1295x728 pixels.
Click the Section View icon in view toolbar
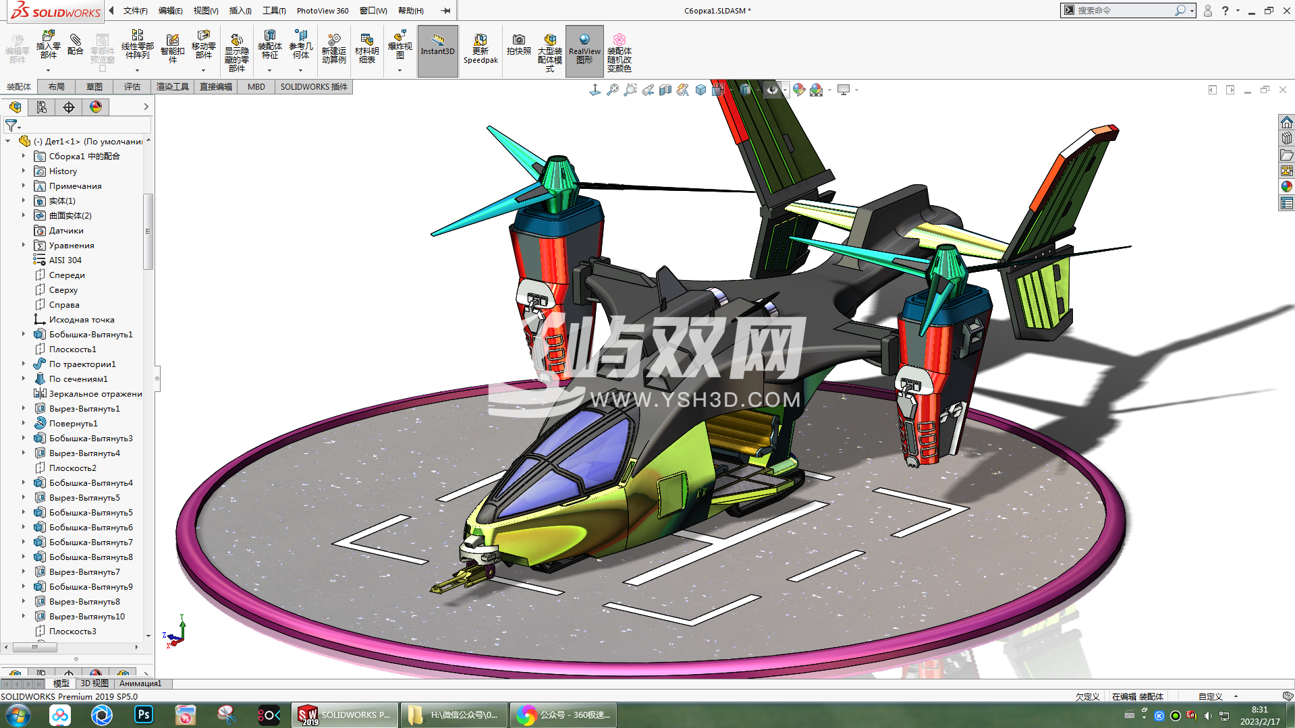point(665,90)
